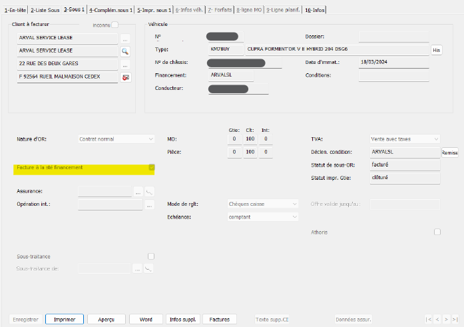This screenshot has height=327, width=464.
Task: Open the Nature d'OR dropdown
Action: click(x=116, y=139)
